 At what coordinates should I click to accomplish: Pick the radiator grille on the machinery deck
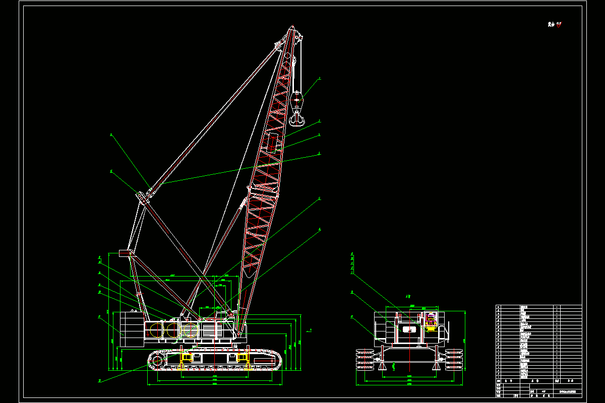(212, 331)
